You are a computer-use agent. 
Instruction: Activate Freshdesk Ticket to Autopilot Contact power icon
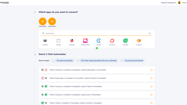pos(151,103)
